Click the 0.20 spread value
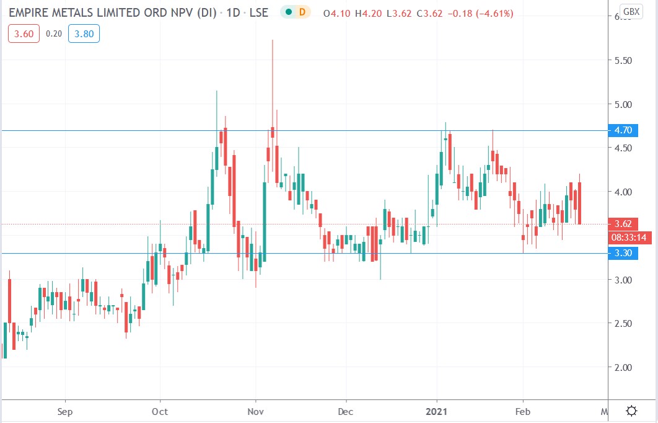 tap(55, 34)
